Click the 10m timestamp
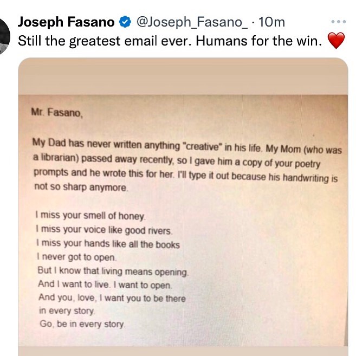Viewport: 356px width, 356px height. pyautogui.click(x=273, y=22)
